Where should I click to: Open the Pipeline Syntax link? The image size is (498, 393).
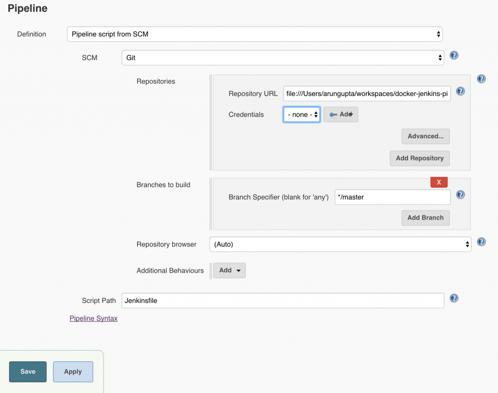(93, 318)
